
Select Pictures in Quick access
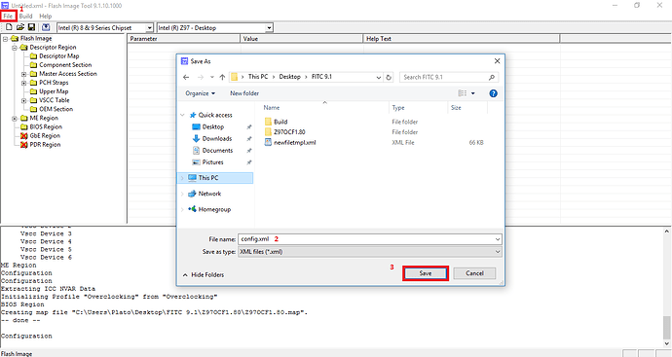pos(212,162)
